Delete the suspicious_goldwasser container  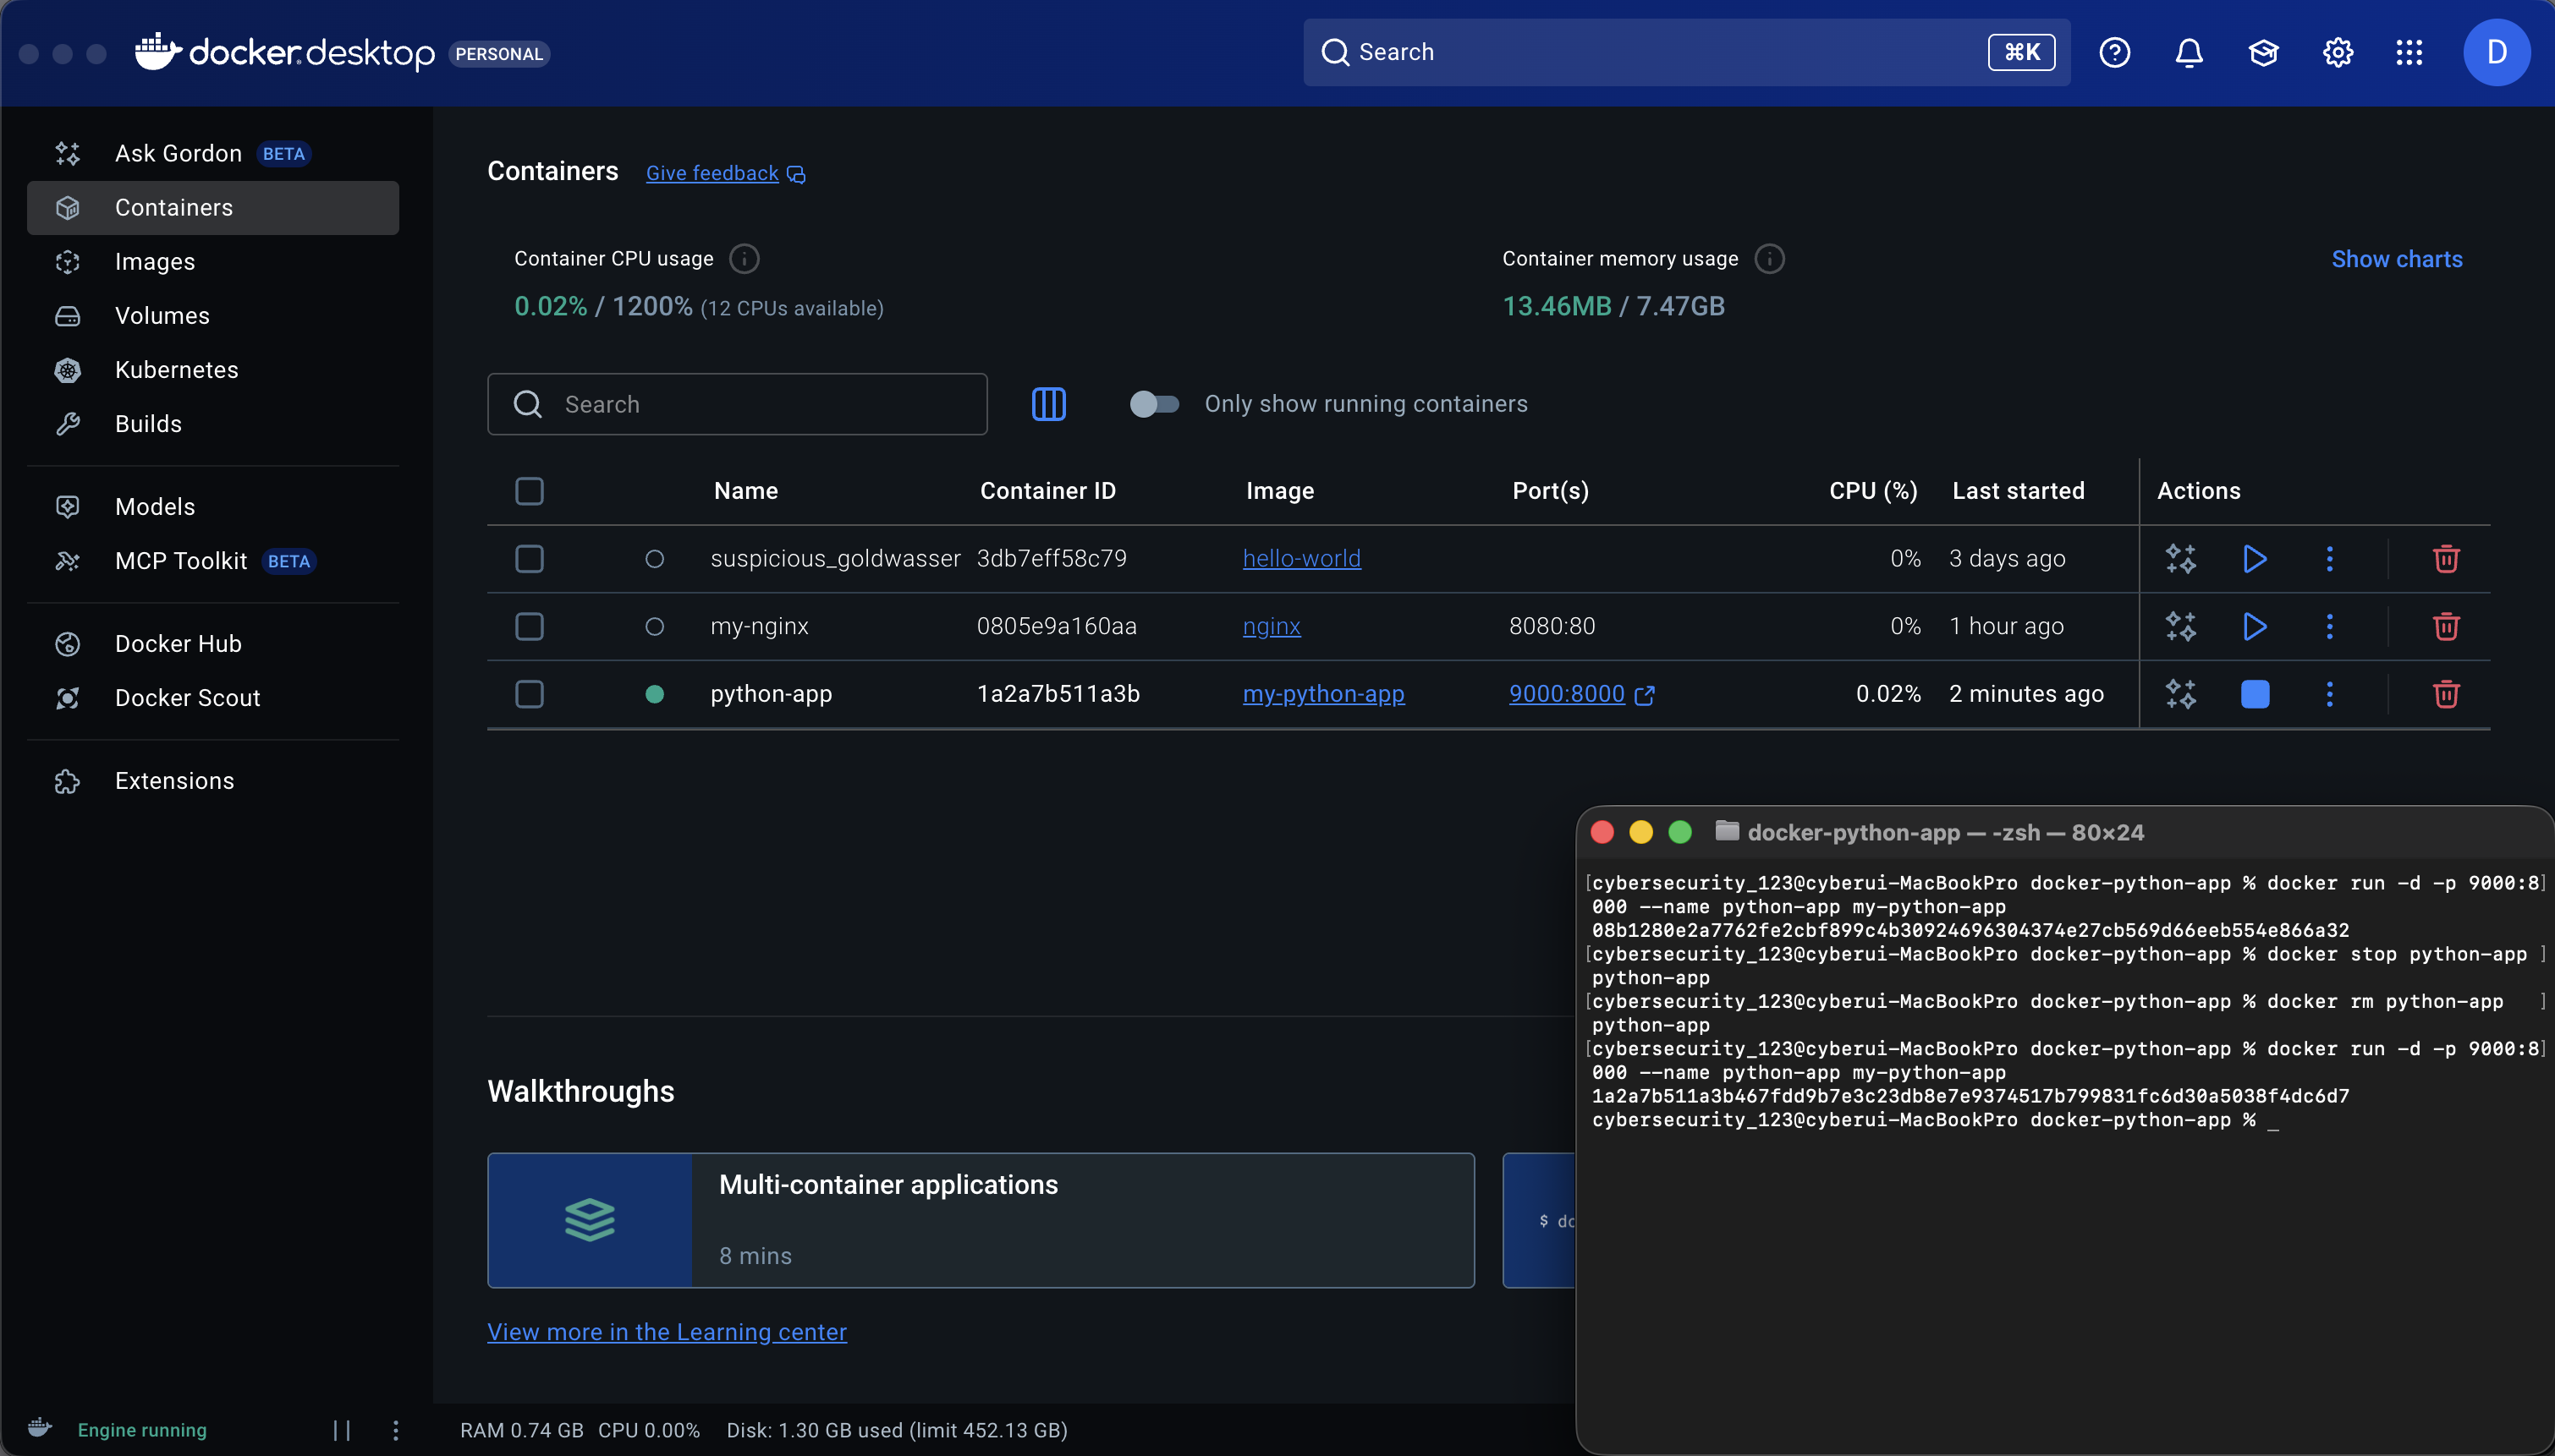[x=2446, y=558]
